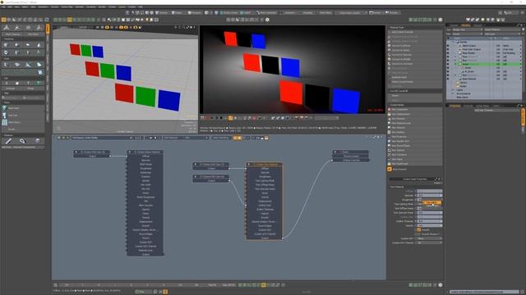Open the gear settings icon in top center toolbar
The height and width of the screenshot is (295, 526).
pos(267,20)
